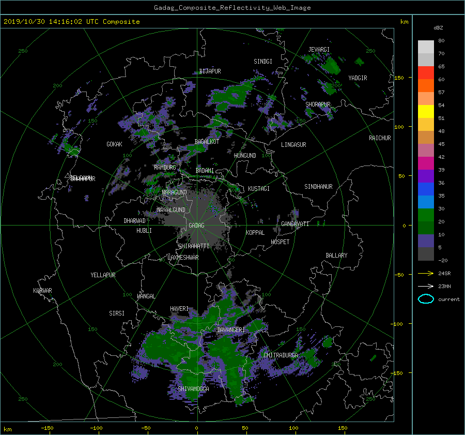Click the GANGAVATI city label
Image resolution: width=465 pixels, height=435 pixels.
[295, 224]
